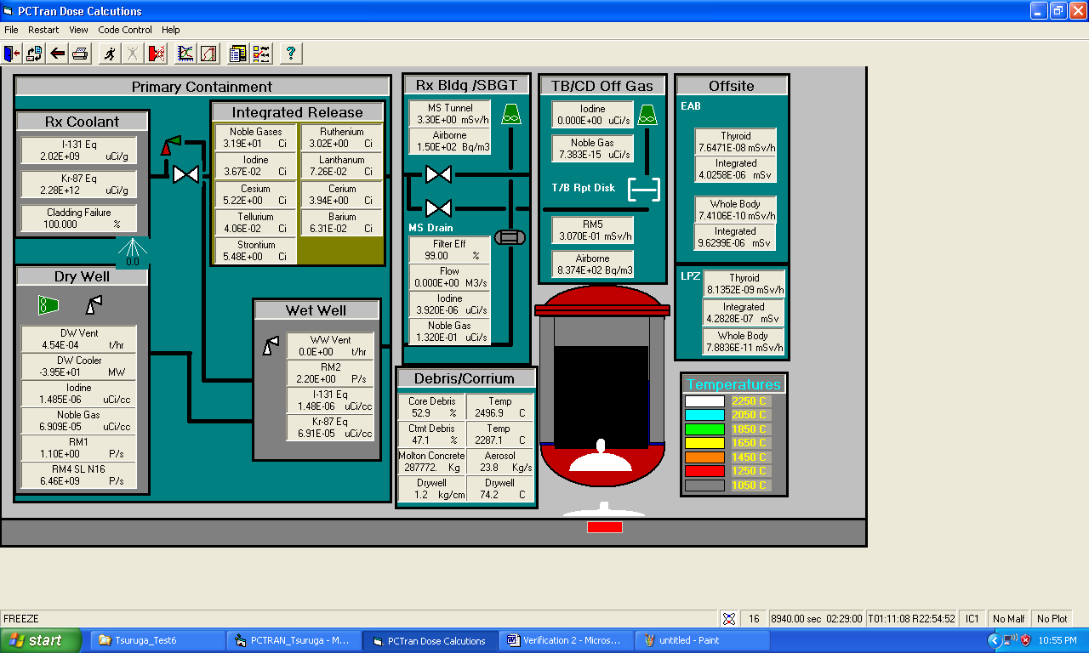Click the red malfunction burst toolbar icon

point(157,54)
